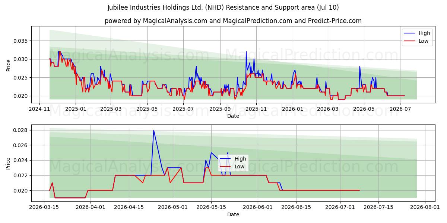Select the 2026-07-01 date tick
The image size is (447, 223).
340,207
